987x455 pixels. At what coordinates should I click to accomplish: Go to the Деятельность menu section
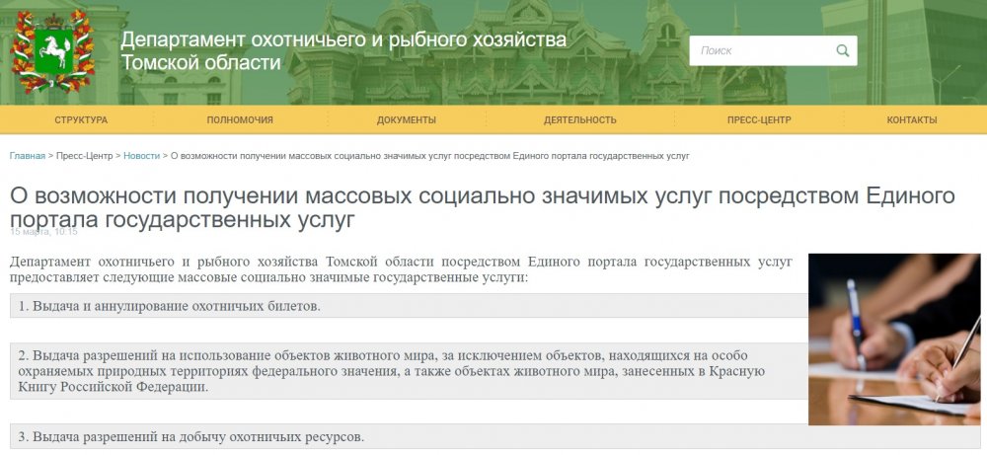click(x=579, y=120)
